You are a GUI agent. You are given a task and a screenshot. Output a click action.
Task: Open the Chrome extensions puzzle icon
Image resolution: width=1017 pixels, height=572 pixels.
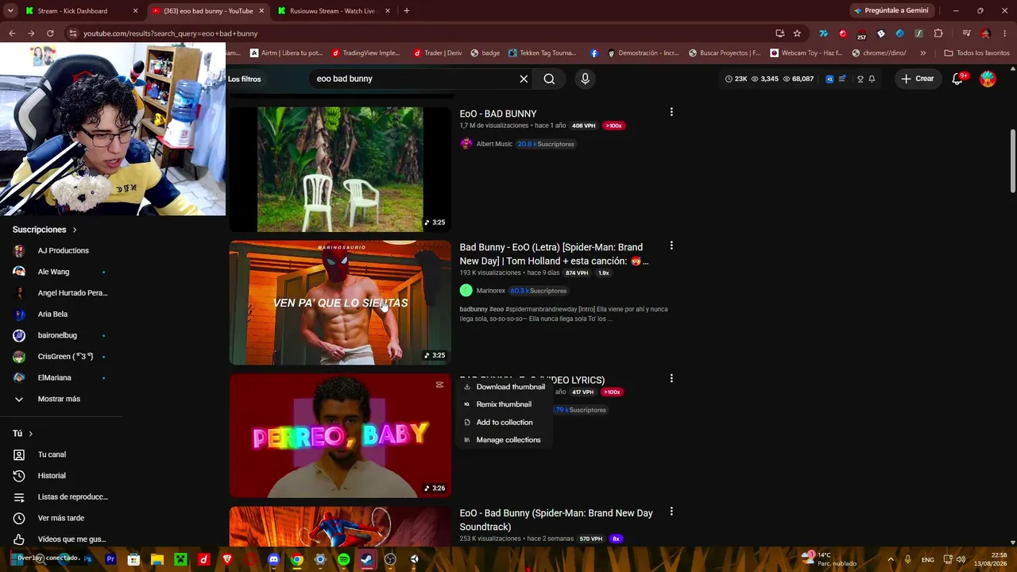coord(938,33)
